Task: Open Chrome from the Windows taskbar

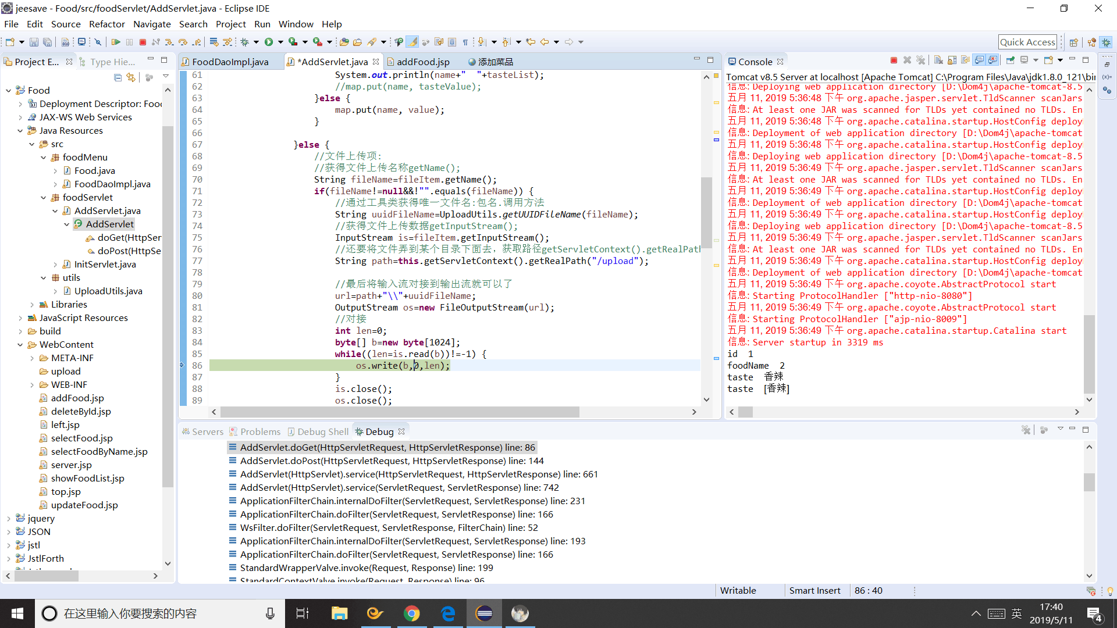Action: click(x=412, y=613)
